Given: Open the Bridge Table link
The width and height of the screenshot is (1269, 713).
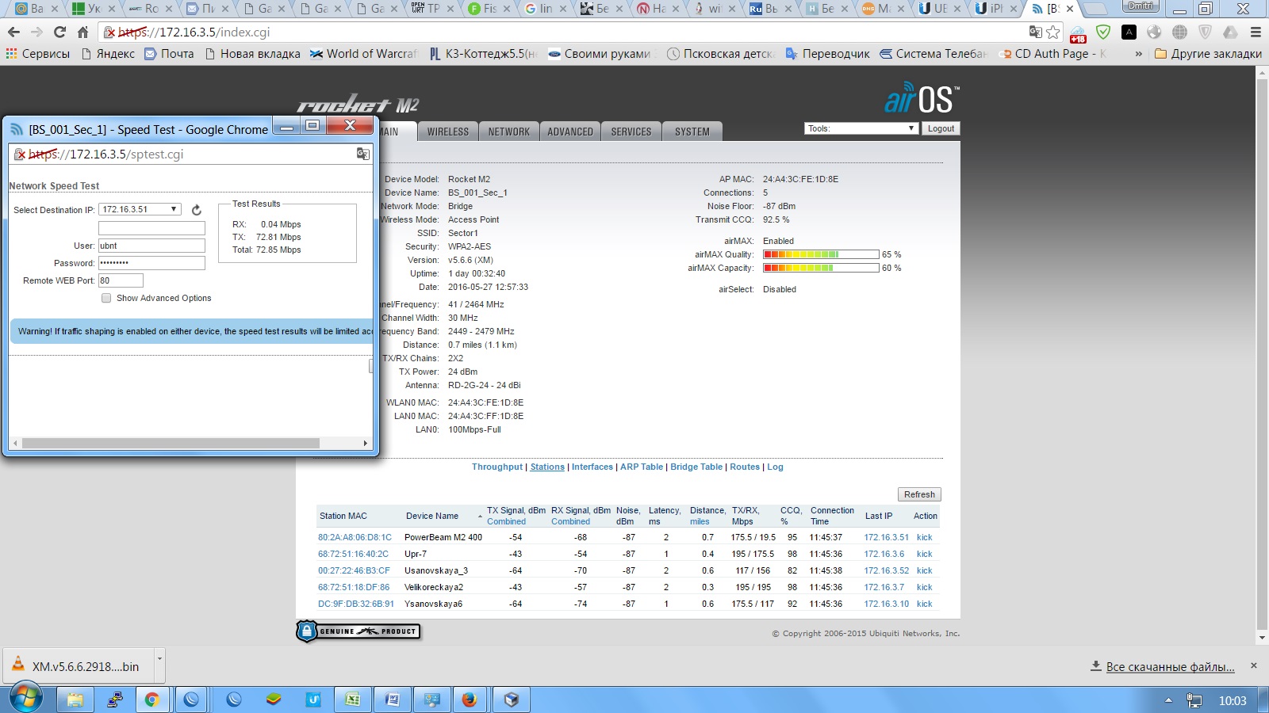Looking at the screenshot, I should pyautogui.click(x=696, y=467).
